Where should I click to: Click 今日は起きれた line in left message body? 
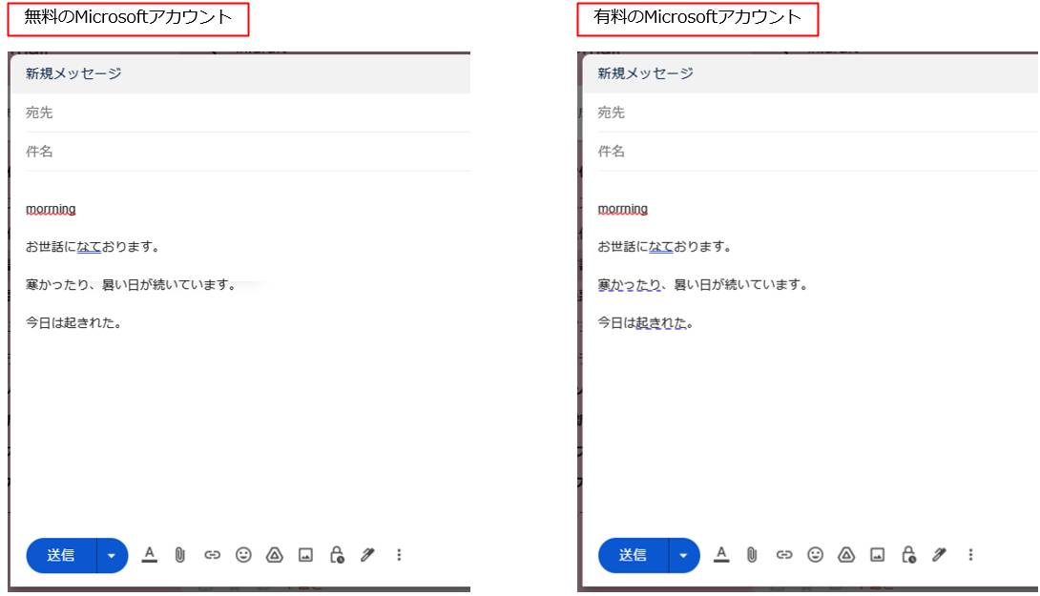point(73,323)
